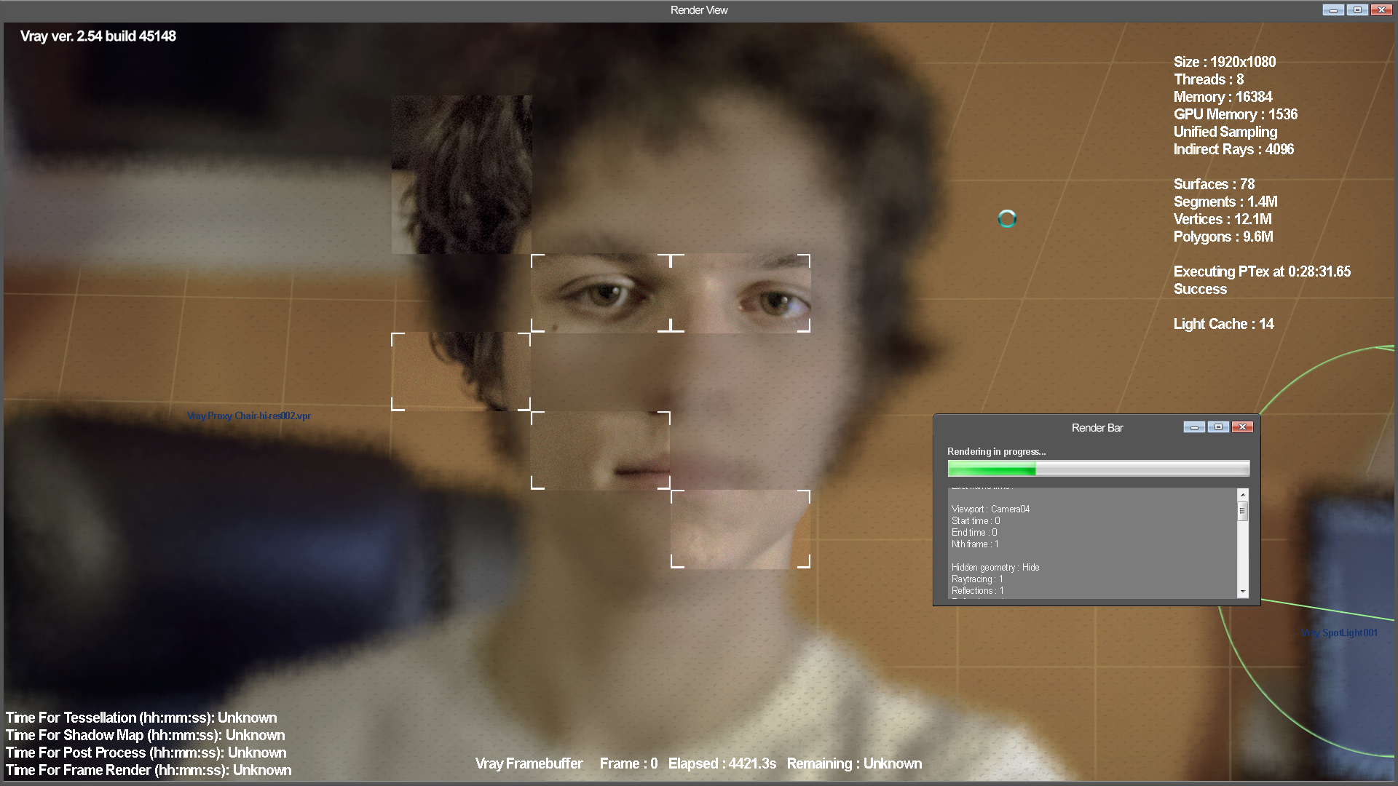1398x786 pixels.
Task: Click the 'Light Cache : 14' stat
Action: (1224, 324)
